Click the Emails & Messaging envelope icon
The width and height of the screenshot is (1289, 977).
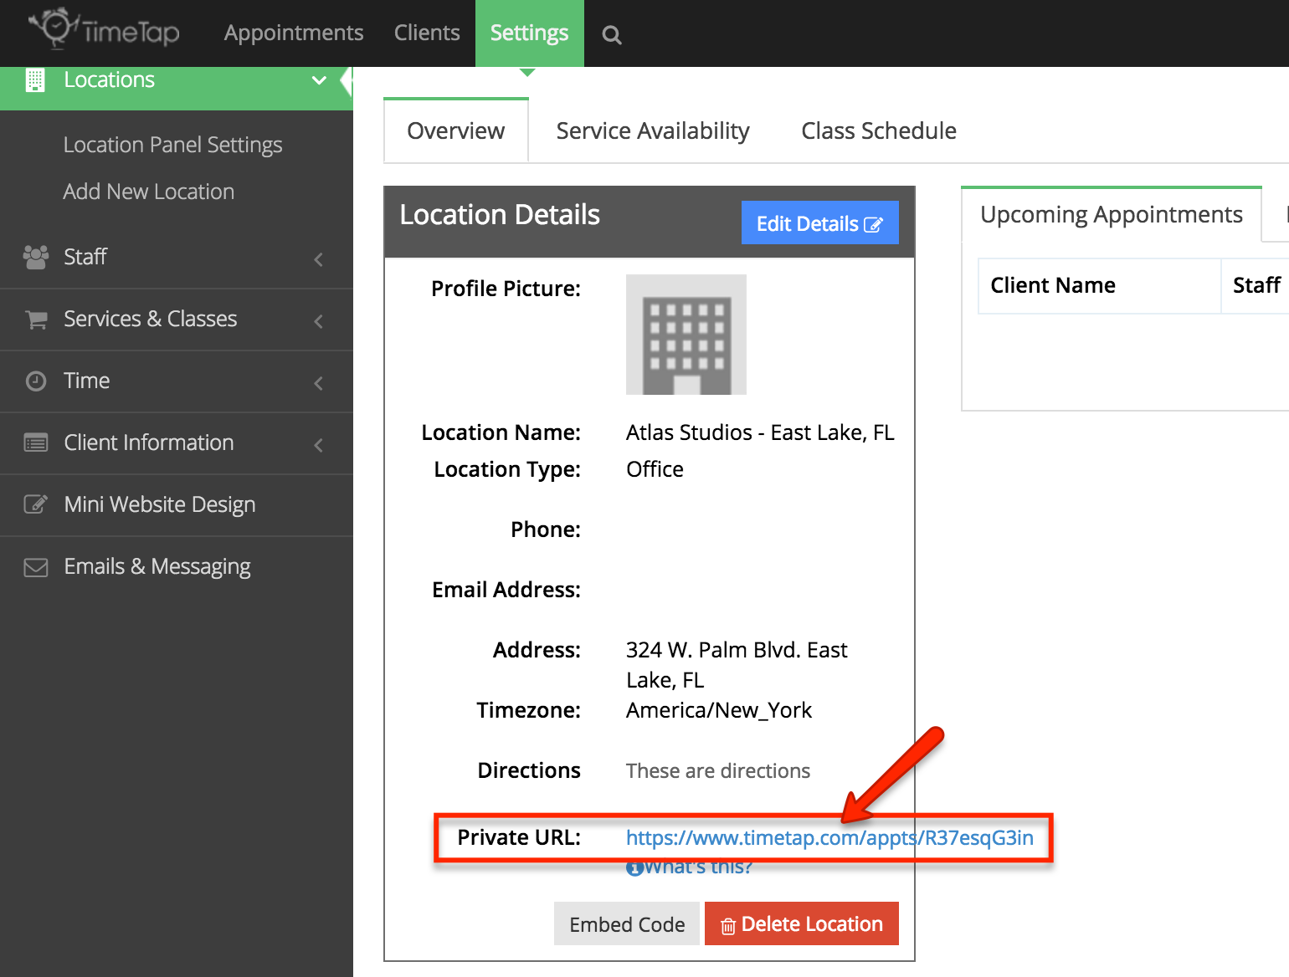tap(36, 568)
